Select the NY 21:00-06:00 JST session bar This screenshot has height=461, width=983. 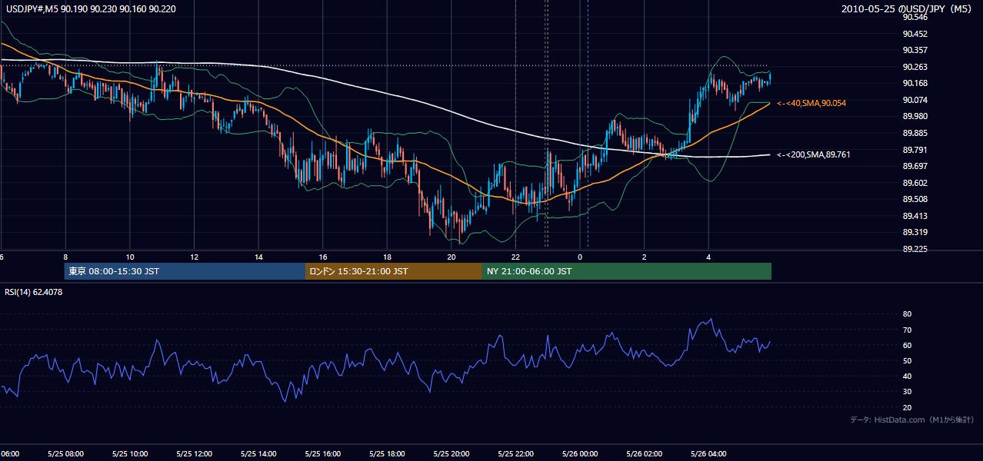click(627, 271)
